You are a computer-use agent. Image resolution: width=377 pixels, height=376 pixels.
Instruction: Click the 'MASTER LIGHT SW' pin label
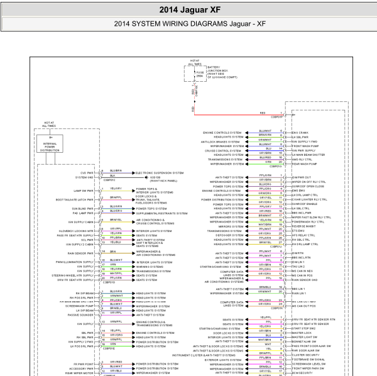click(305, 337)
